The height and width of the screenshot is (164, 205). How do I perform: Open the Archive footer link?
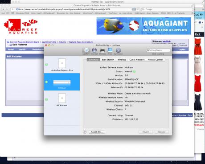pos(182,115)
